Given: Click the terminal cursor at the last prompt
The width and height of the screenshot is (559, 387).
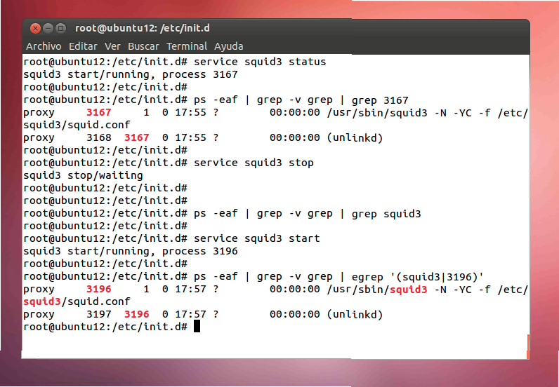Looking at the screenshot, I should click(x=197, y=327).
